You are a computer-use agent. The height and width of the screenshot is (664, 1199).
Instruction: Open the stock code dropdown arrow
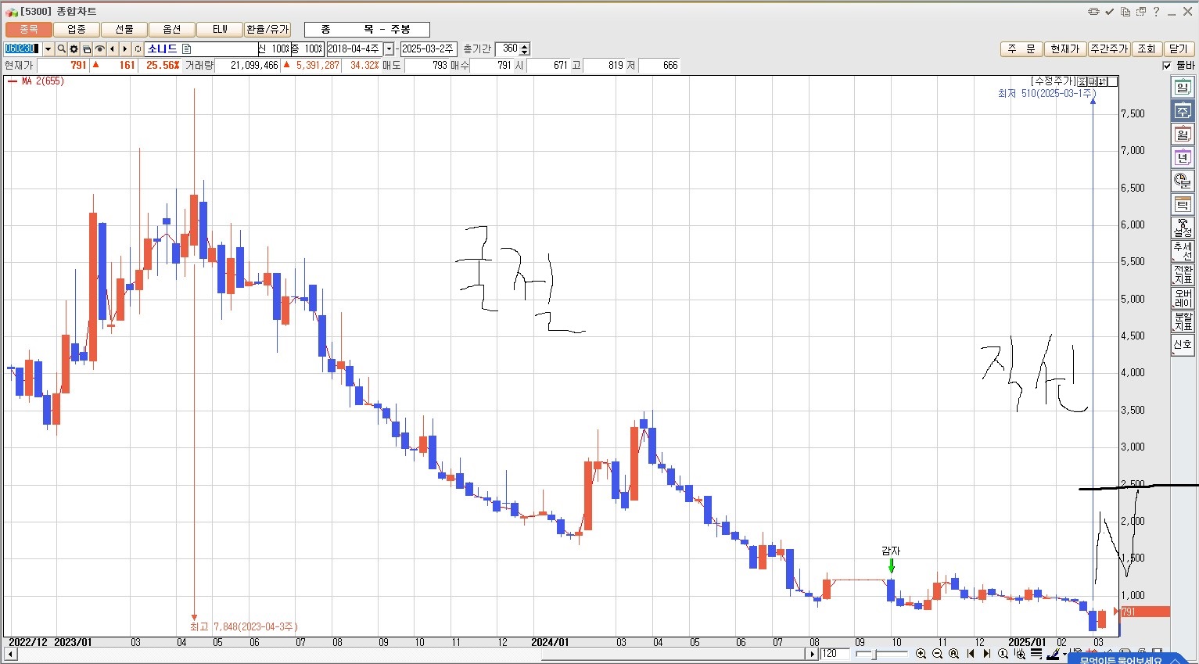tap(48, 49)
